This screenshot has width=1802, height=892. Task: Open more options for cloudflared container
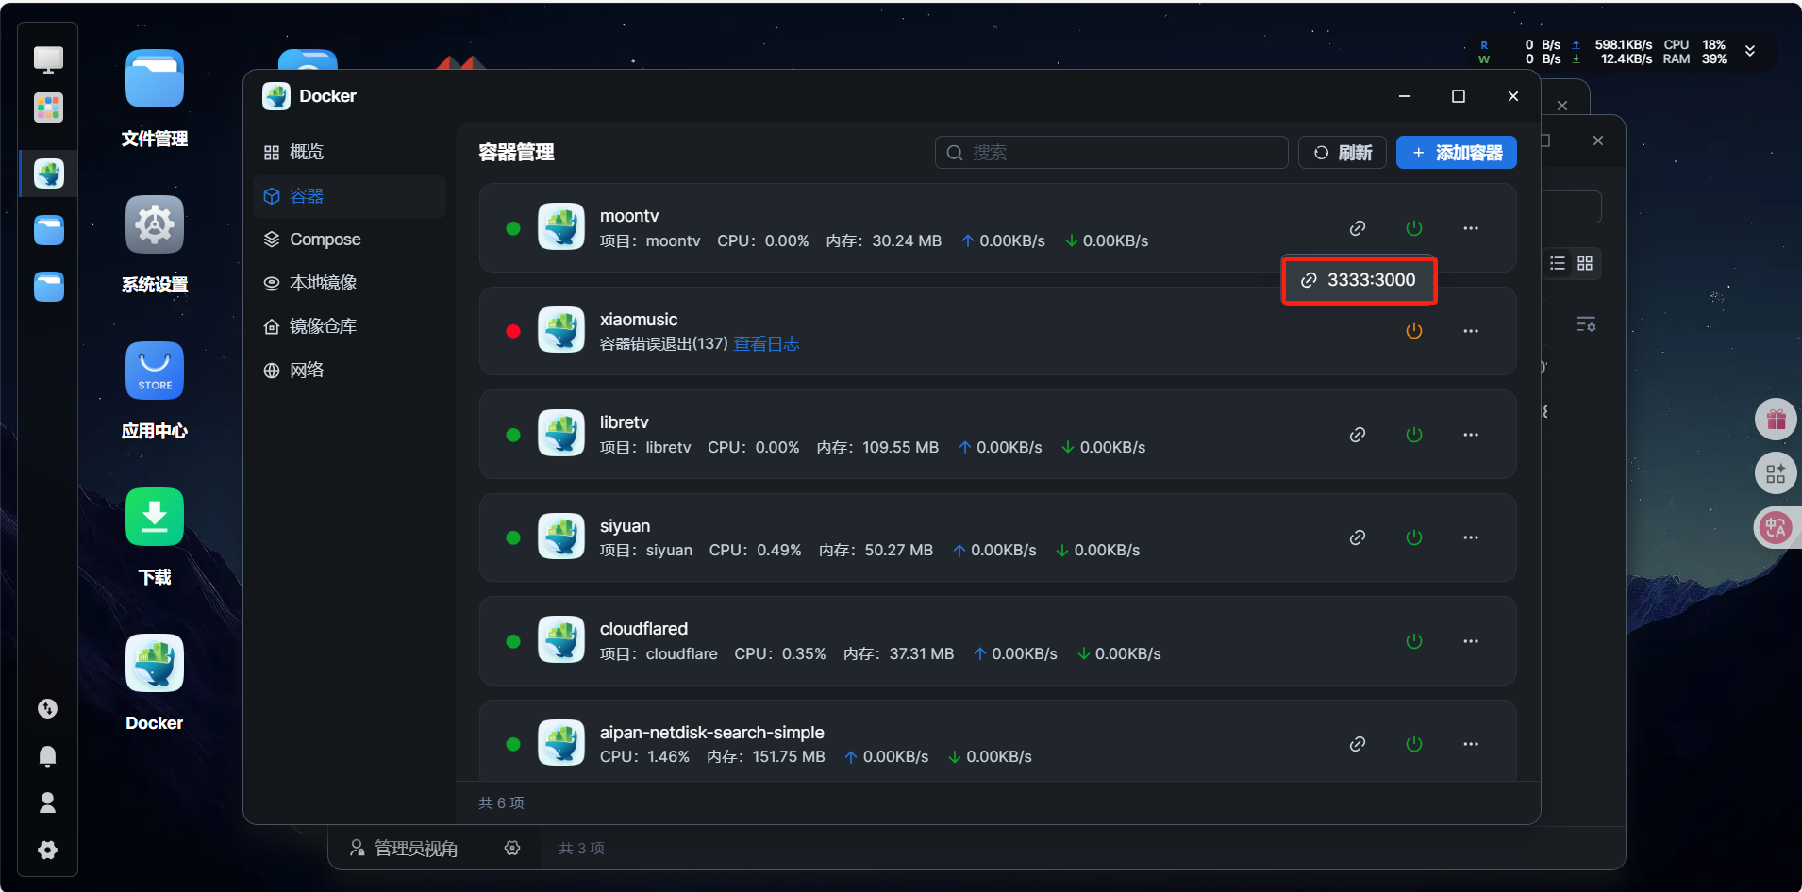point(1471,641)
